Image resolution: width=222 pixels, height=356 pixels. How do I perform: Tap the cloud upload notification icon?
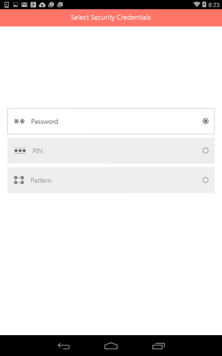(x=42, y=5)
